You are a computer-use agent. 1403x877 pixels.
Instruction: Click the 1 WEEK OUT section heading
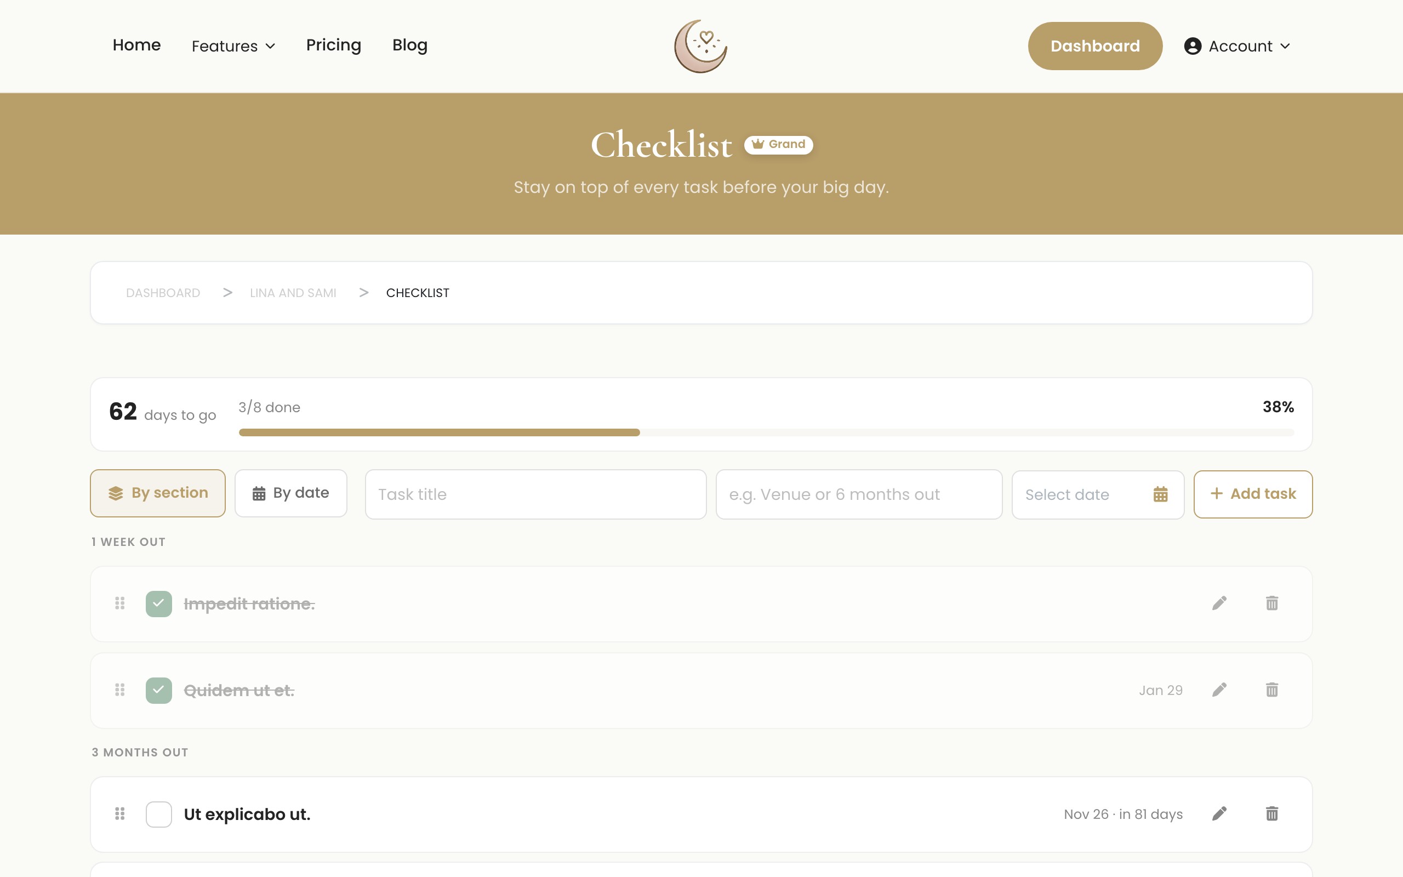click(x=128, y=542)
